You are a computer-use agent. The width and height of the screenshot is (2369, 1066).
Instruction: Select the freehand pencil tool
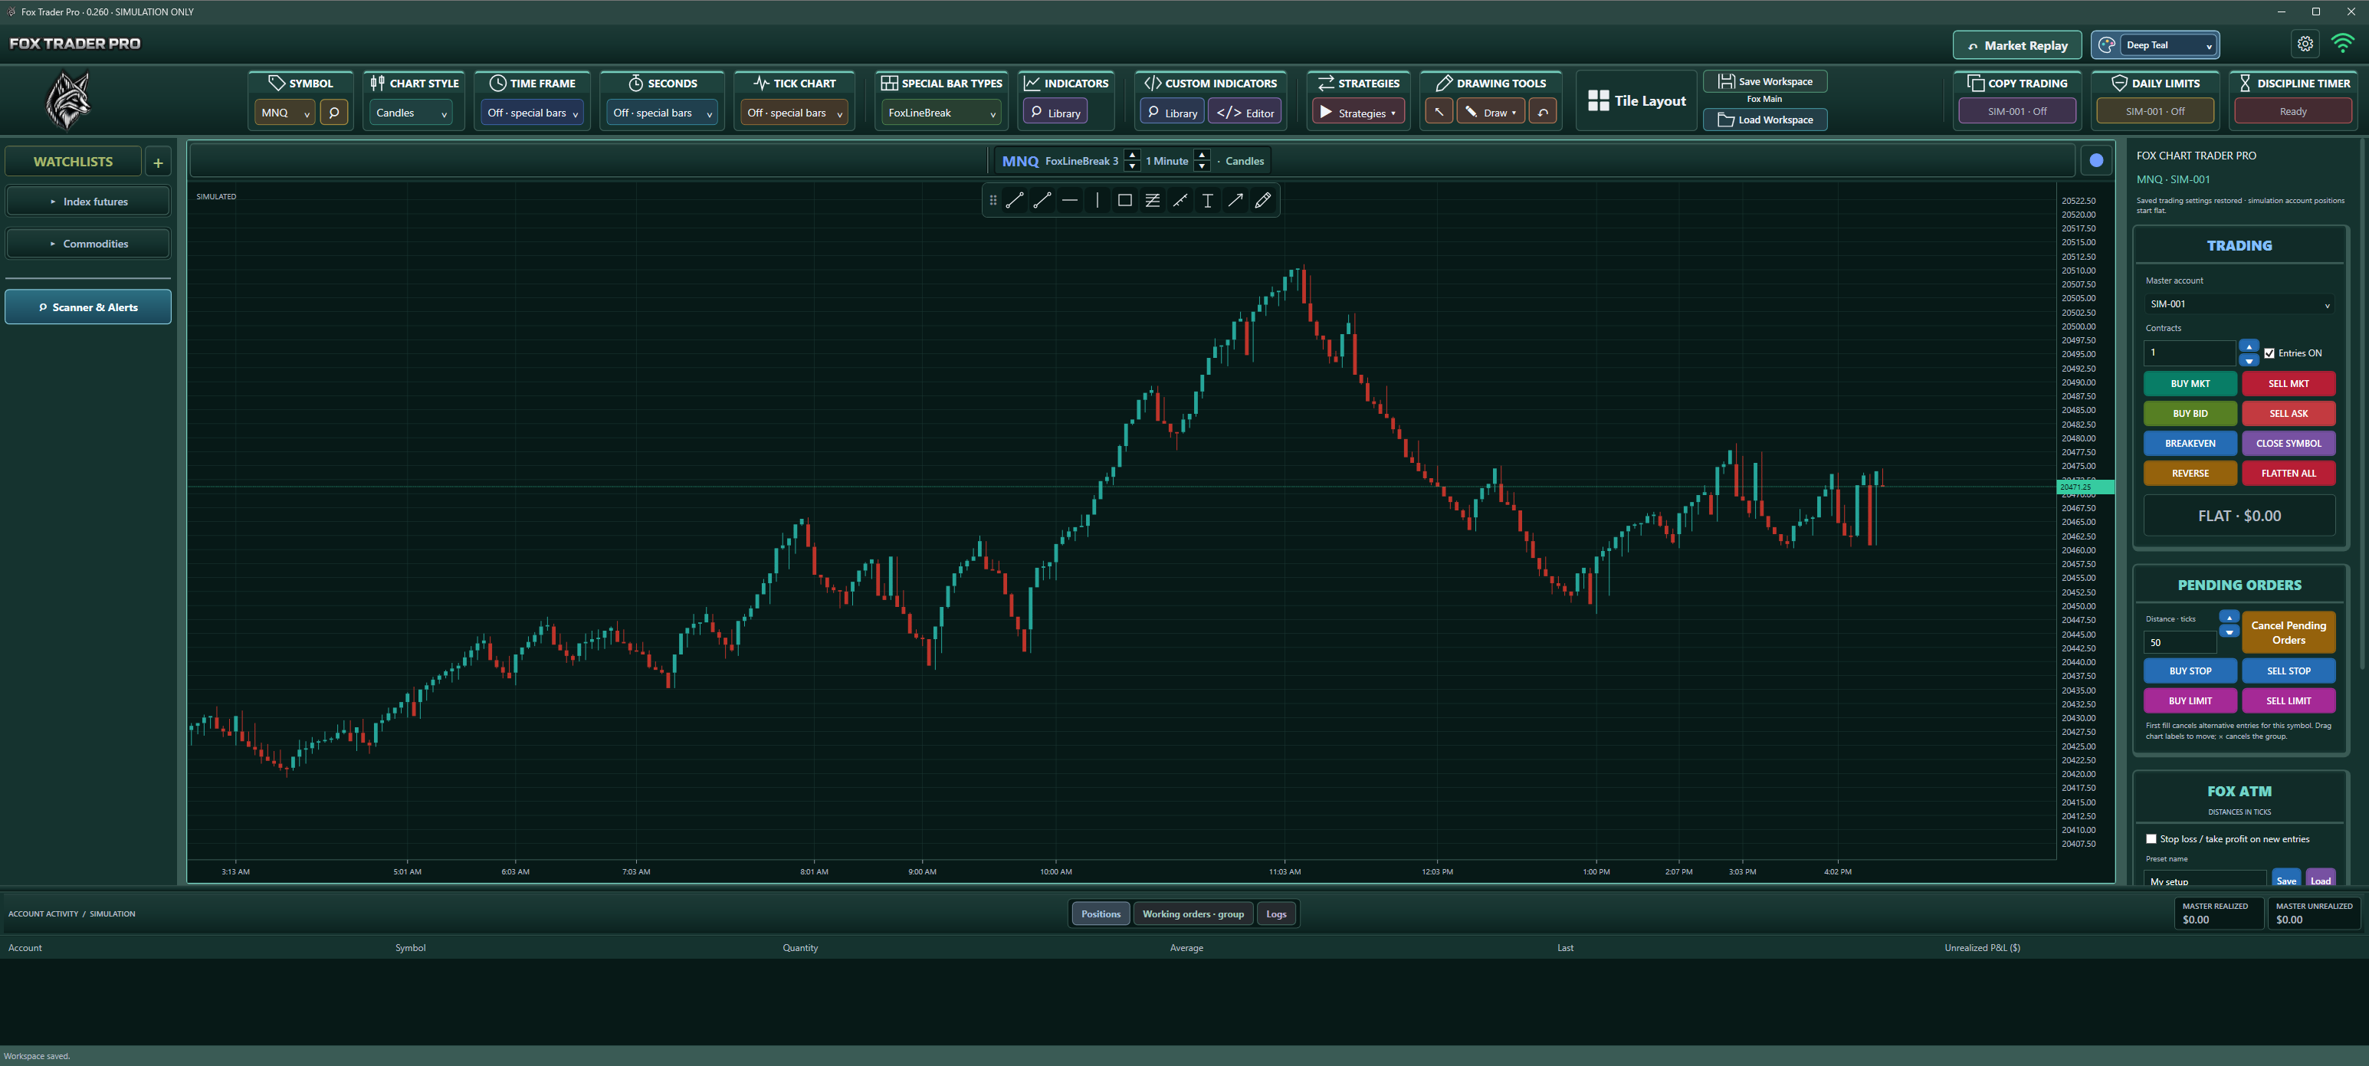click(x=1262, y=199)
